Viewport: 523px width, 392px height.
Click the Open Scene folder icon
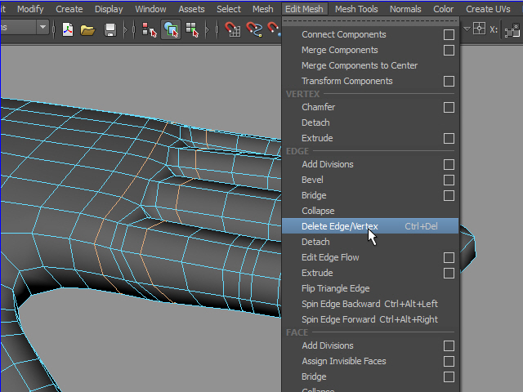point(87,30)
